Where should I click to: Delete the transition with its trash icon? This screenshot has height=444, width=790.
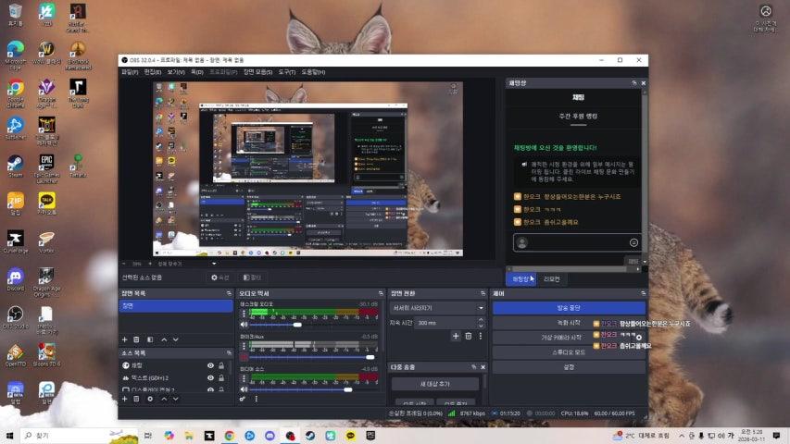pyautogui.click(x=468, y=336)
